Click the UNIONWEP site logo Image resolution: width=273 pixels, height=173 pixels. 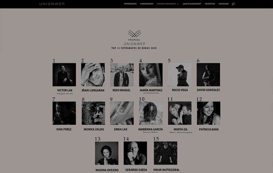[52, 4]
